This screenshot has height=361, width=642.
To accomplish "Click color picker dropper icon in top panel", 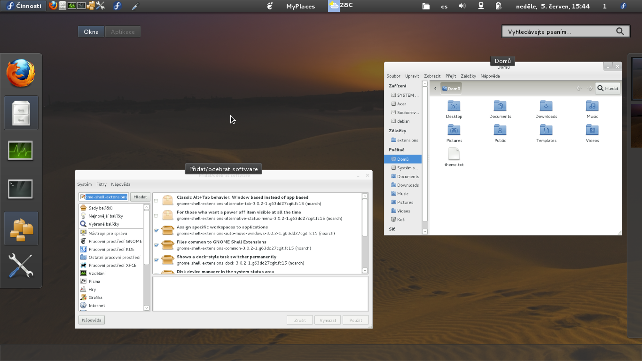I will point(135,6).
